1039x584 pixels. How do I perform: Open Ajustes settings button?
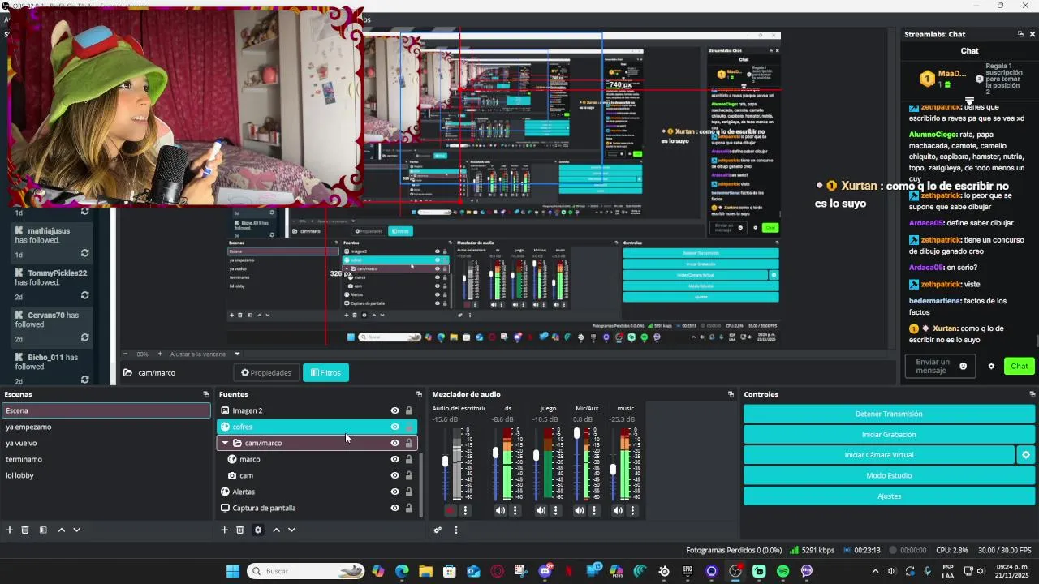click(x=889, y=496)
